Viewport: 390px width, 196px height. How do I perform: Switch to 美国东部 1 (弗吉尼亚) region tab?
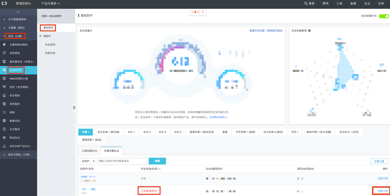click(x=202, y=132)
